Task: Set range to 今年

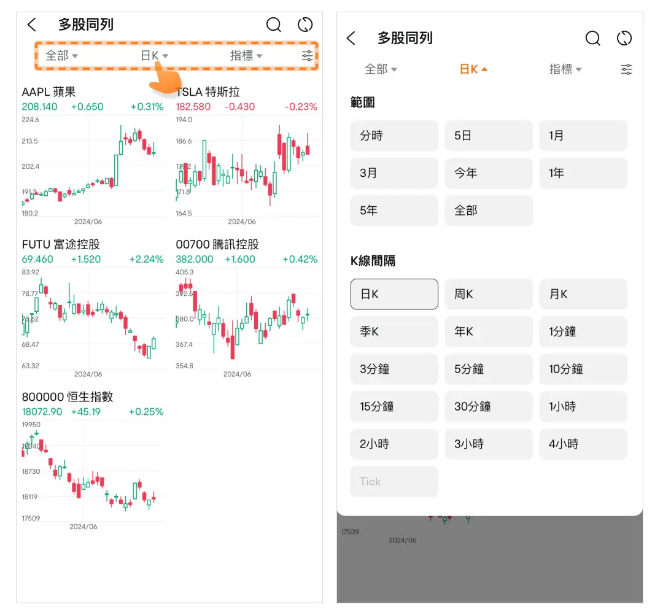Action: [x=489, y=174]
